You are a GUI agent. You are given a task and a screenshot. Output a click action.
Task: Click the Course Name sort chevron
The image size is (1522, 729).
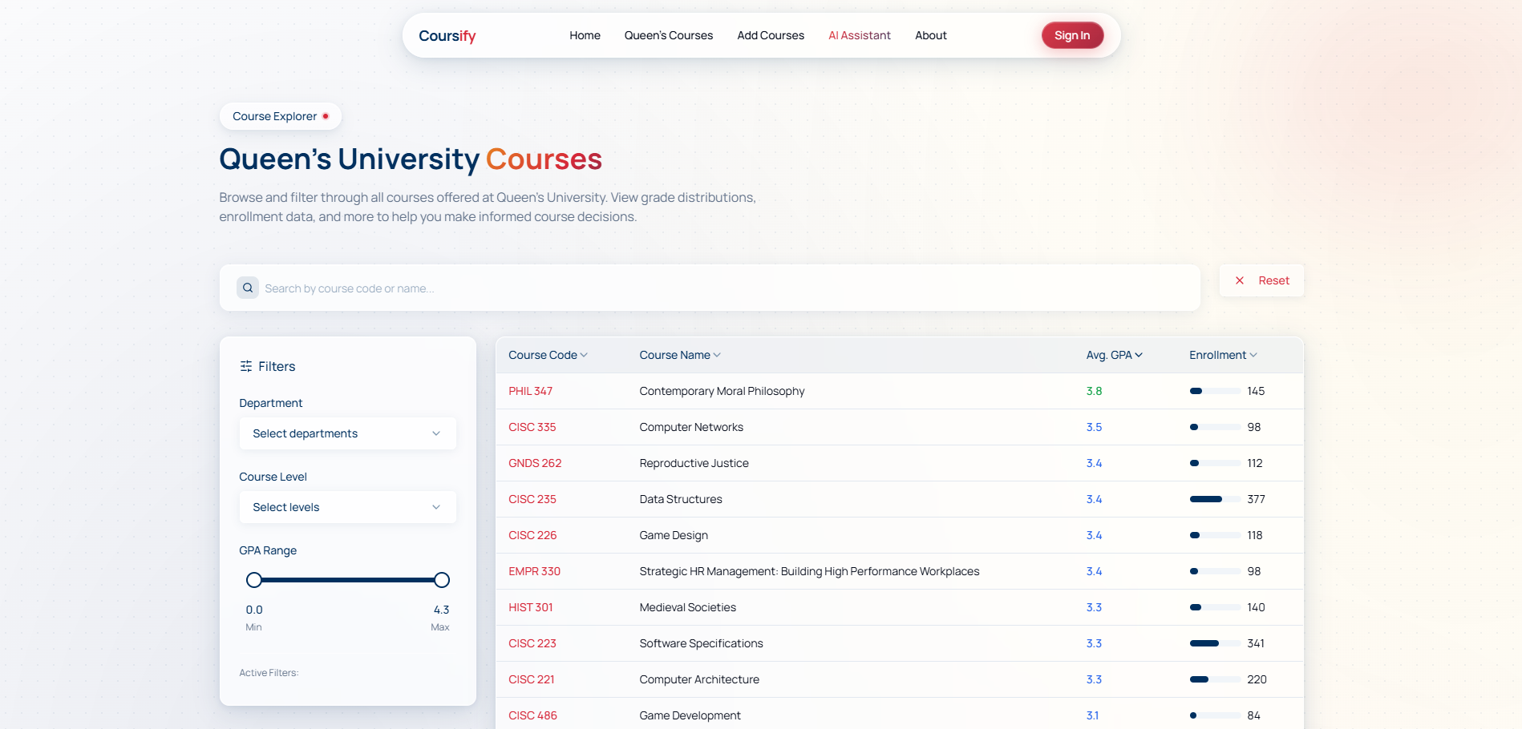tap(717, 355)
